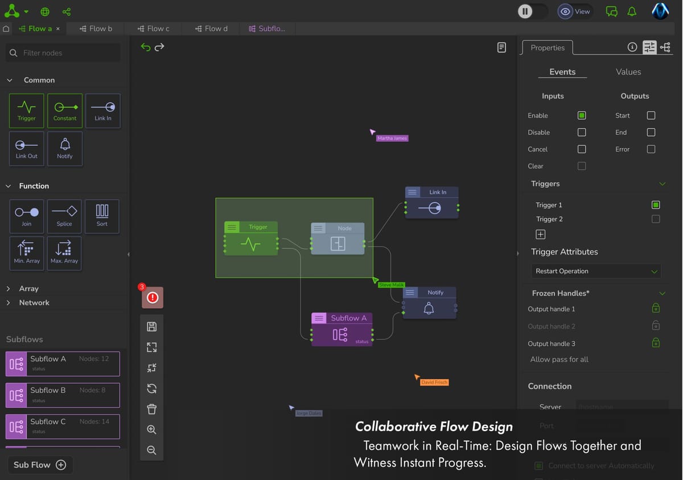Uncheck the Enable input checkbox
Image resolution: width=683 pixels, height=480 pixels.
point(582,116)
